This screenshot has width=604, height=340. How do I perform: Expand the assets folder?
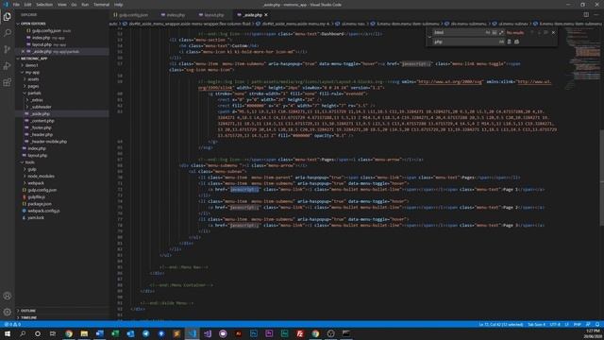(x=62, y=79)
